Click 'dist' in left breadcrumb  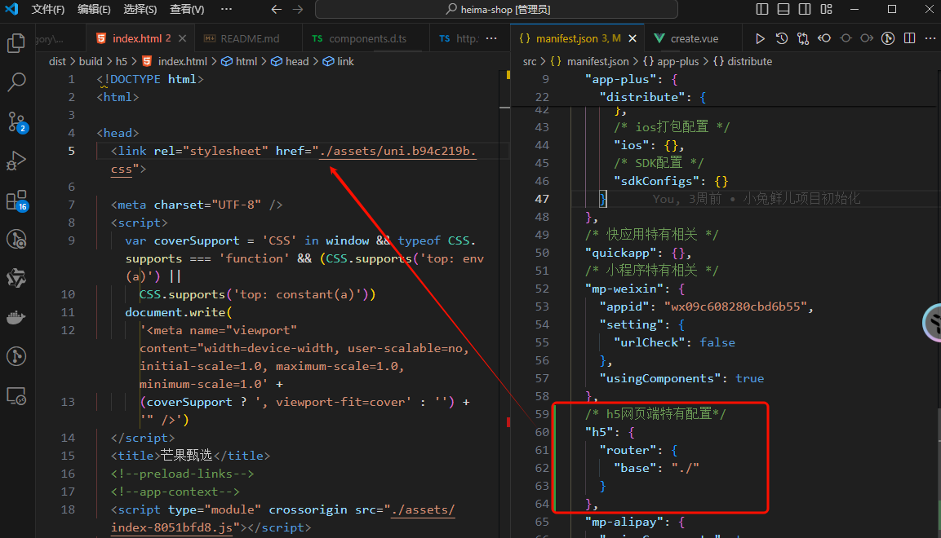tap(57, 61)
